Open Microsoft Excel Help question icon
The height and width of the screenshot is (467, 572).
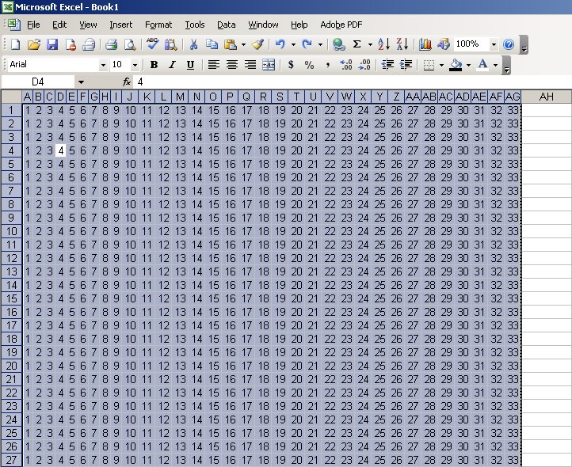509,44
